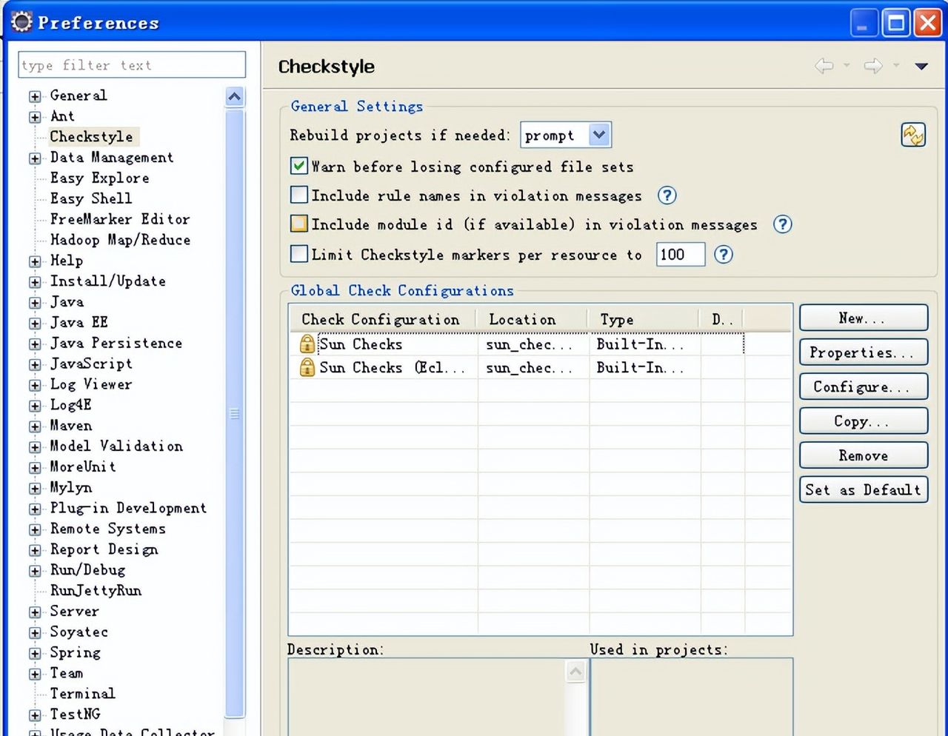Enable Include rule names in violation messages
Screen dimensions: 948x736
coord(299,195)
